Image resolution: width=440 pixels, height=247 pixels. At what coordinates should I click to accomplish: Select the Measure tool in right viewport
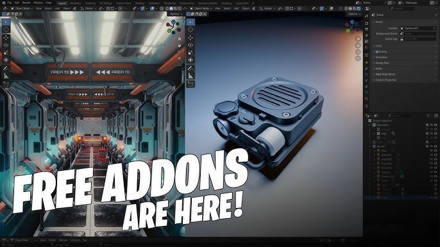tap(190, 76)
